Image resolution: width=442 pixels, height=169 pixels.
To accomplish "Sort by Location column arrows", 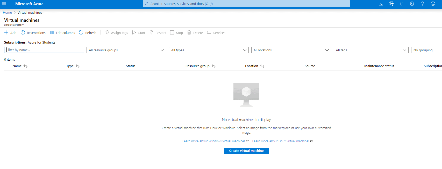I will point(262,66).
